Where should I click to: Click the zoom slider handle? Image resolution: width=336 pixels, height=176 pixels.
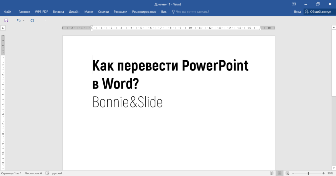tap(308, 173)
